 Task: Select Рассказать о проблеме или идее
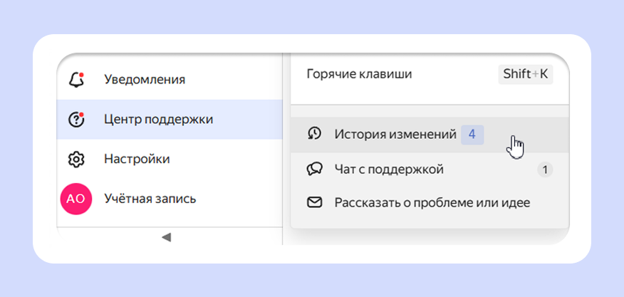(432, 203)
